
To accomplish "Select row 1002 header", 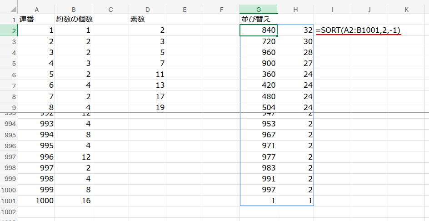I will pos(9,212).
